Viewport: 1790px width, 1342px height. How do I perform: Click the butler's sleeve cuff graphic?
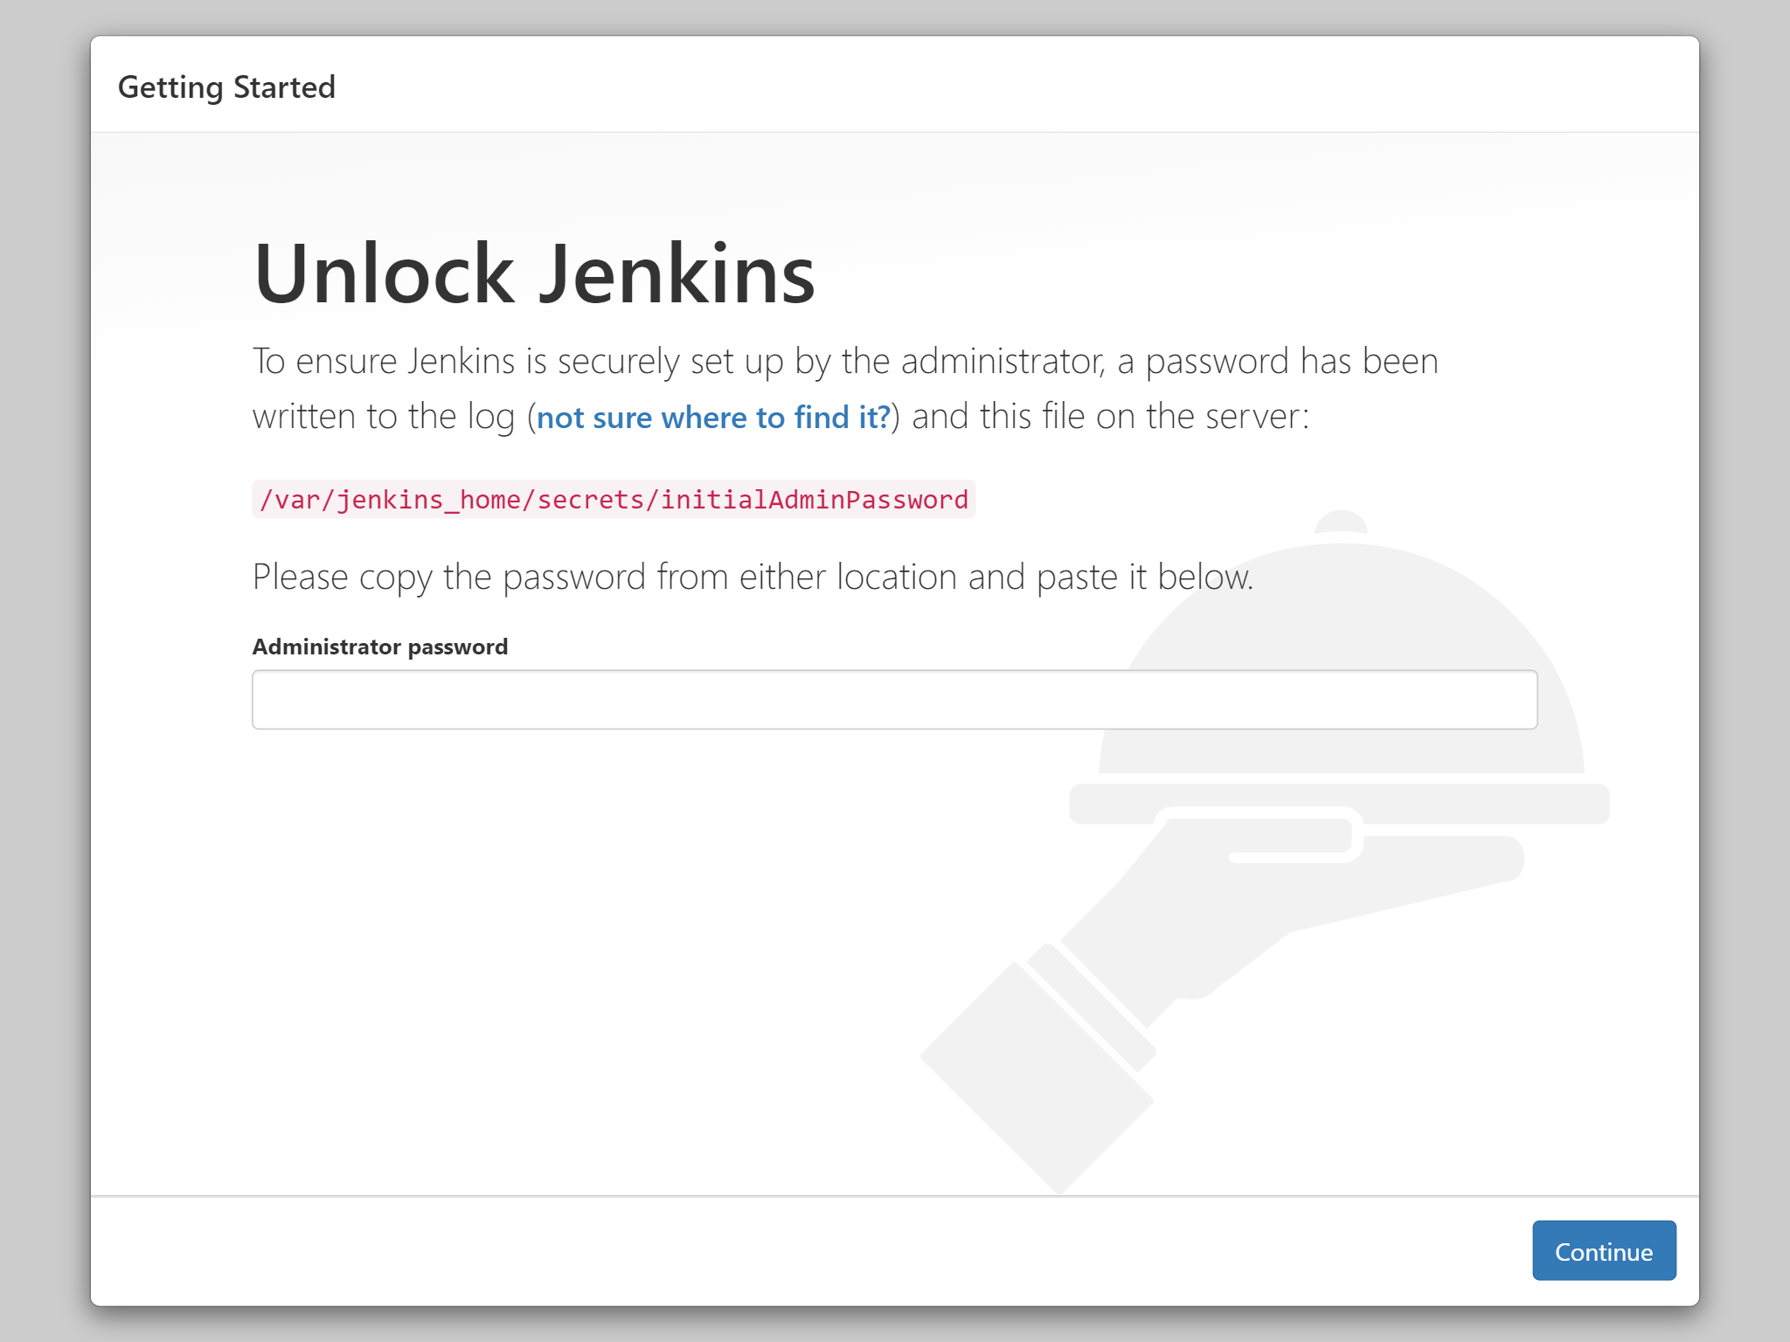1093,1006
